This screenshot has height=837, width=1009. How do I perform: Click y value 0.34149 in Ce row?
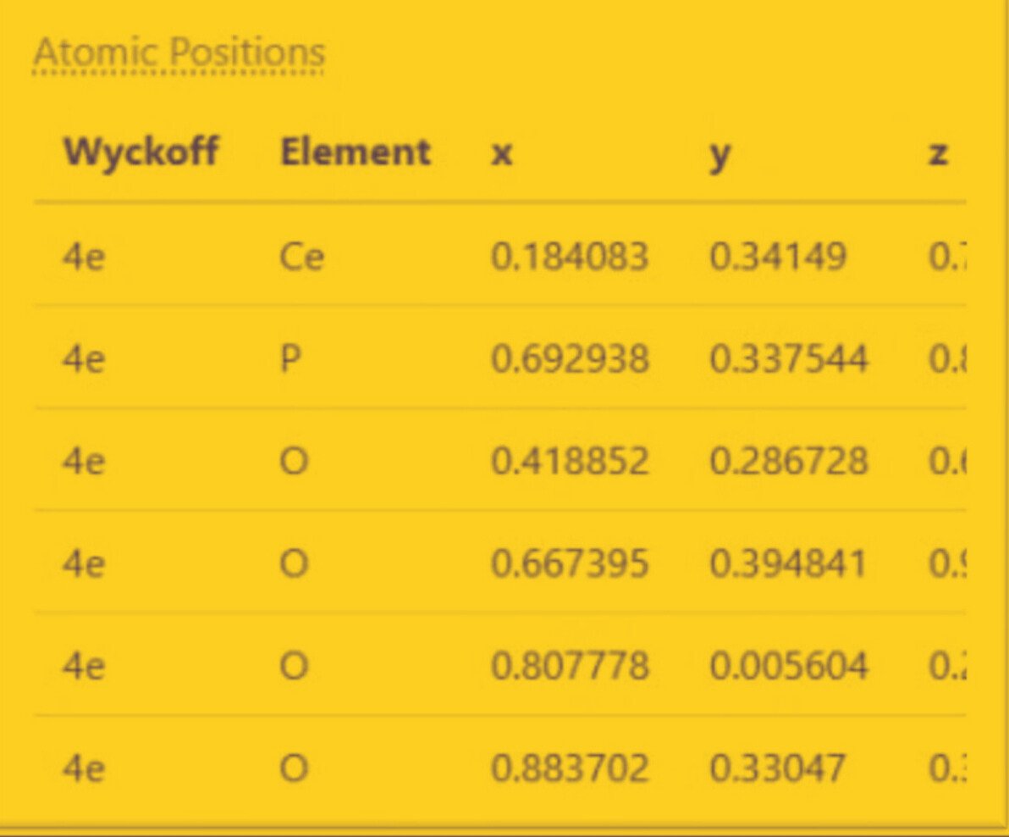(x=777, y=257)
